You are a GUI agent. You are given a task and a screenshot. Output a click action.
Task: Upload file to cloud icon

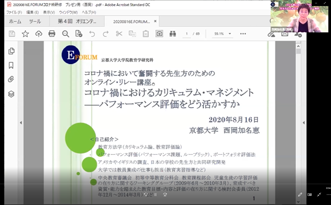(x=38, y=34)
